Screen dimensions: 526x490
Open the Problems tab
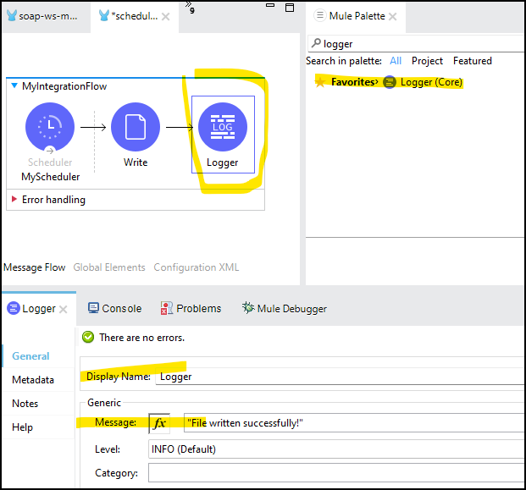[191, 309]
